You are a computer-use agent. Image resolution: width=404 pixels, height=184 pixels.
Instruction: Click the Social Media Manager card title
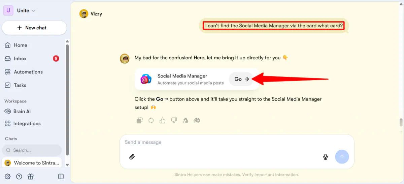point(182,76)
